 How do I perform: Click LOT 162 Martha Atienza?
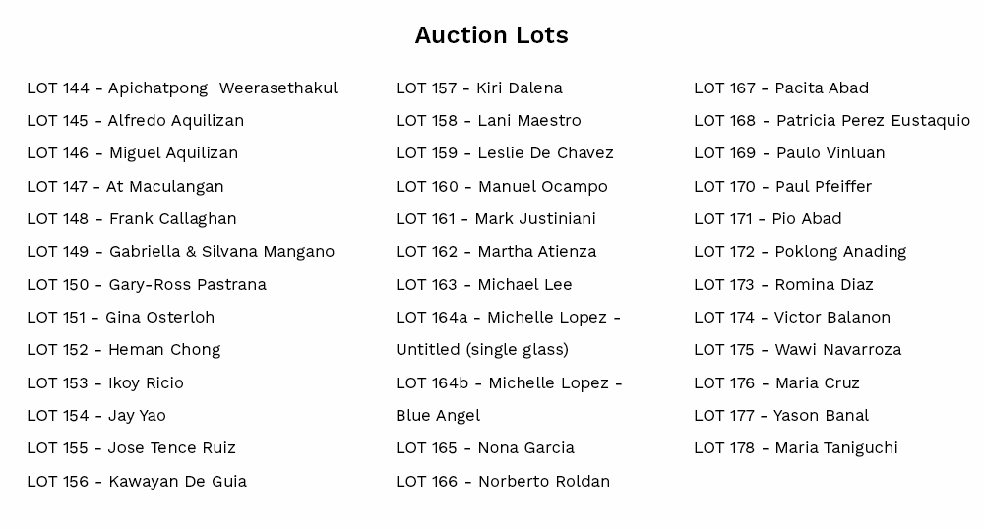pyautogui.click(x=496, y=252)
